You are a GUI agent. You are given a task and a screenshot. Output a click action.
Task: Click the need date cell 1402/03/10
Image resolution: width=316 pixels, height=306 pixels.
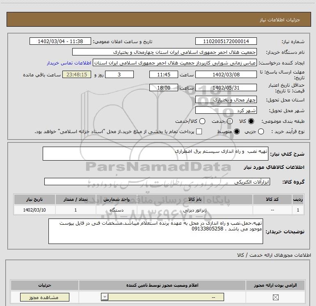pyautogui.click(x=34, y=210)
